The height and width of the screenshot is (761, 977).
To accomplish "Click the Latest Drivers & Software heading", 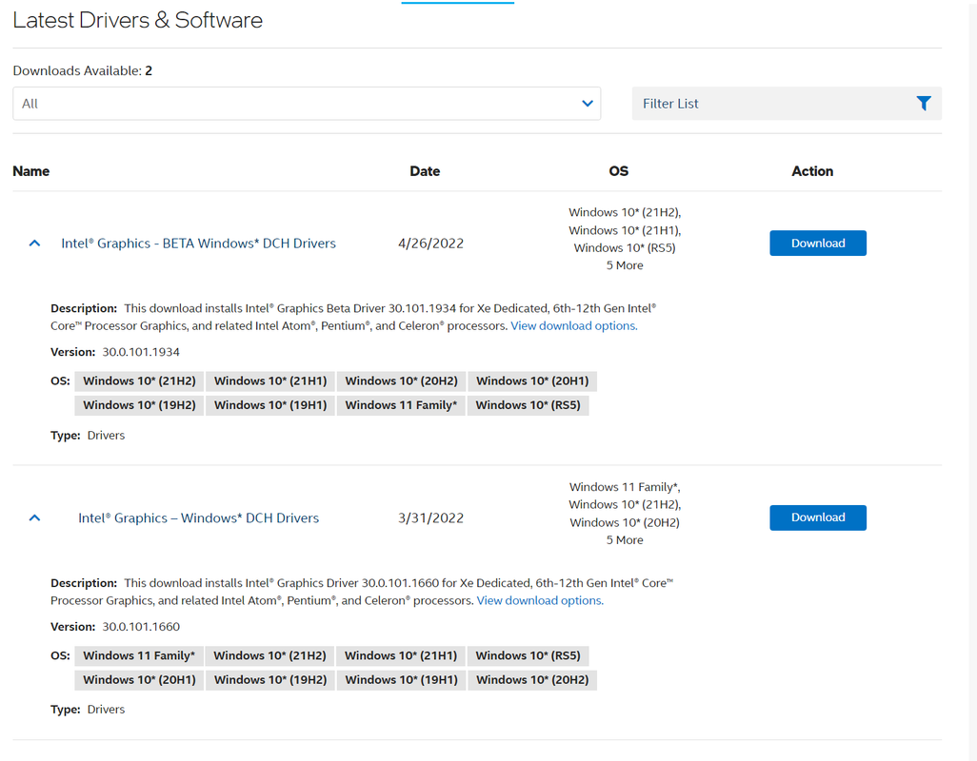I will pos(138,20).
